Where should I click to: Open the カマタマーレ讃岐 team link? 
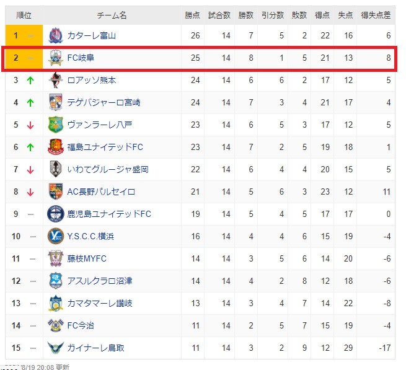[x=100, y=303]
